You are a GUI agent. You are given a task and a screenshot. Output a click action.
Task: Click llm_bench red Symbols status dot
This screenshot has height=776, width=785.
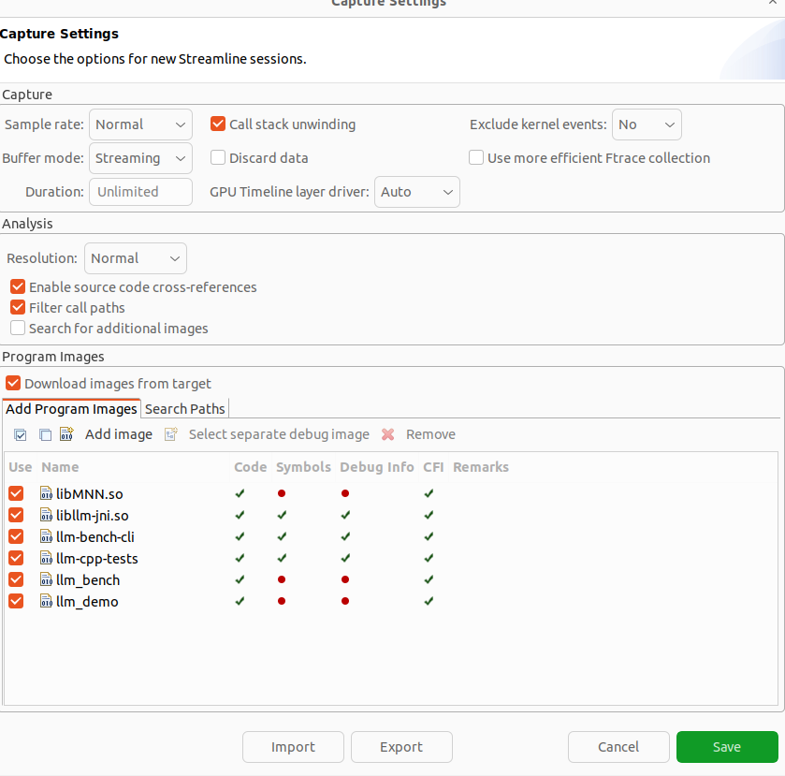(x=282, y=579)
